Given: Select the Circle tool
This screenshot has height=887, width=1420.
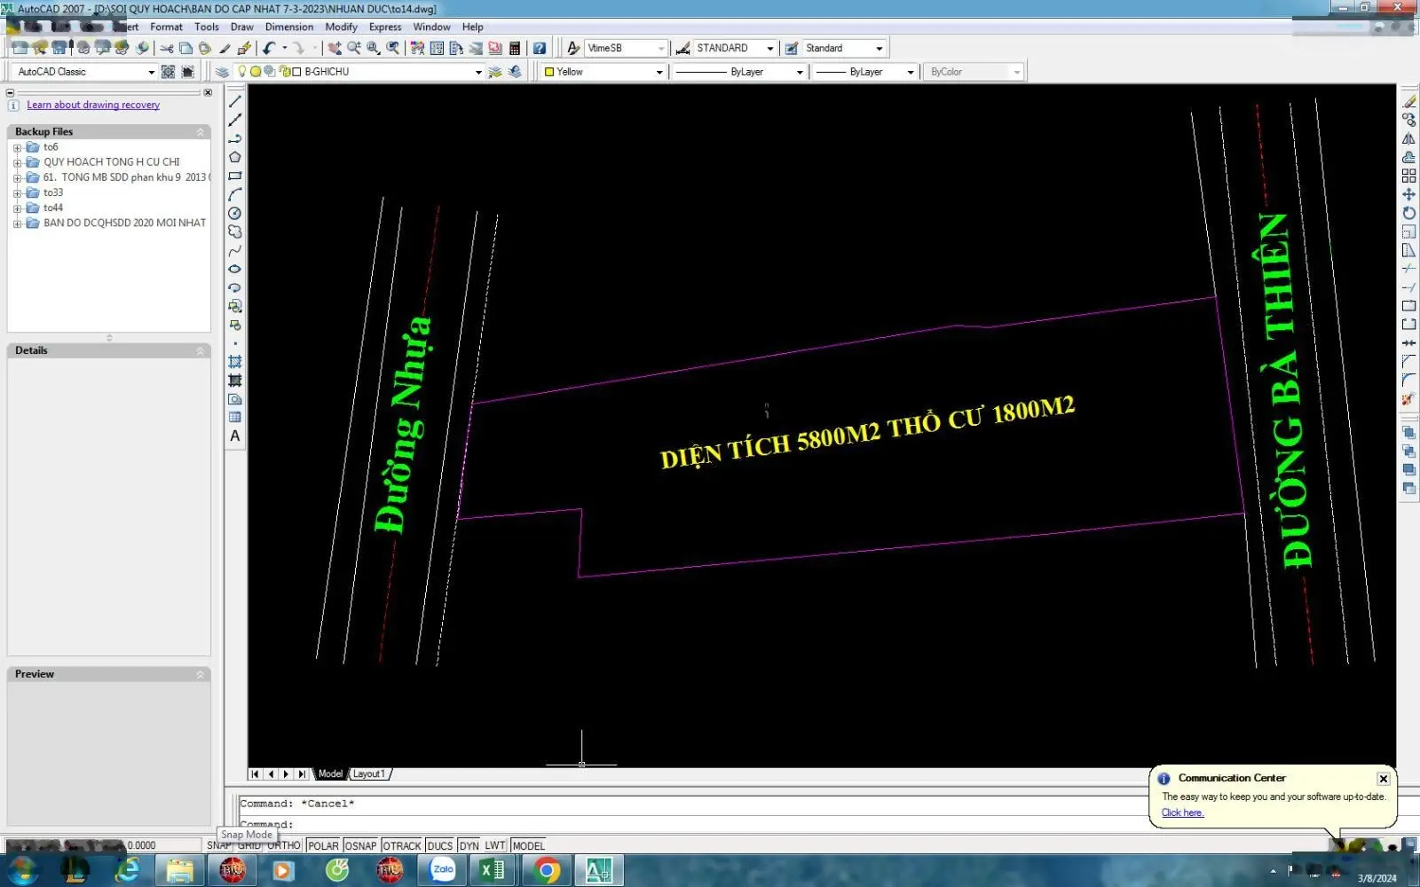Looking at the screenshot, I should coord(235,213).
